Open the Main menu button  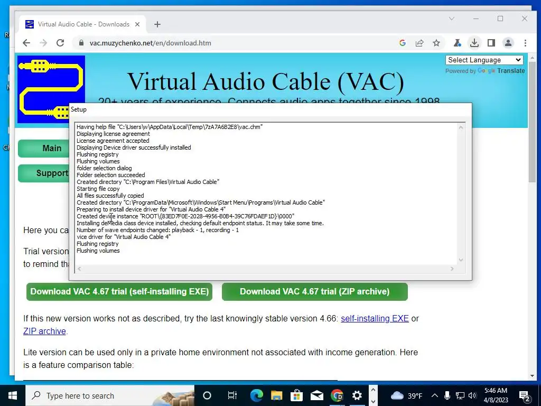(44, 148)
